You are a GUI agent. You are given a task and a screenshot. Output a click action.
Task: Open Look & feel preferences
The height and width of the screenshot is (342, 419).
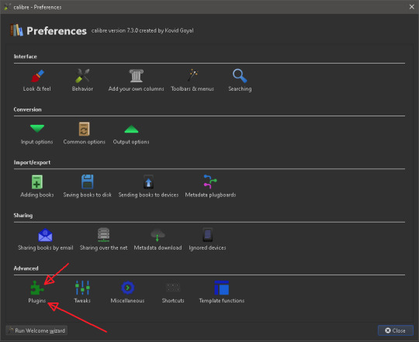pos(37,81)
